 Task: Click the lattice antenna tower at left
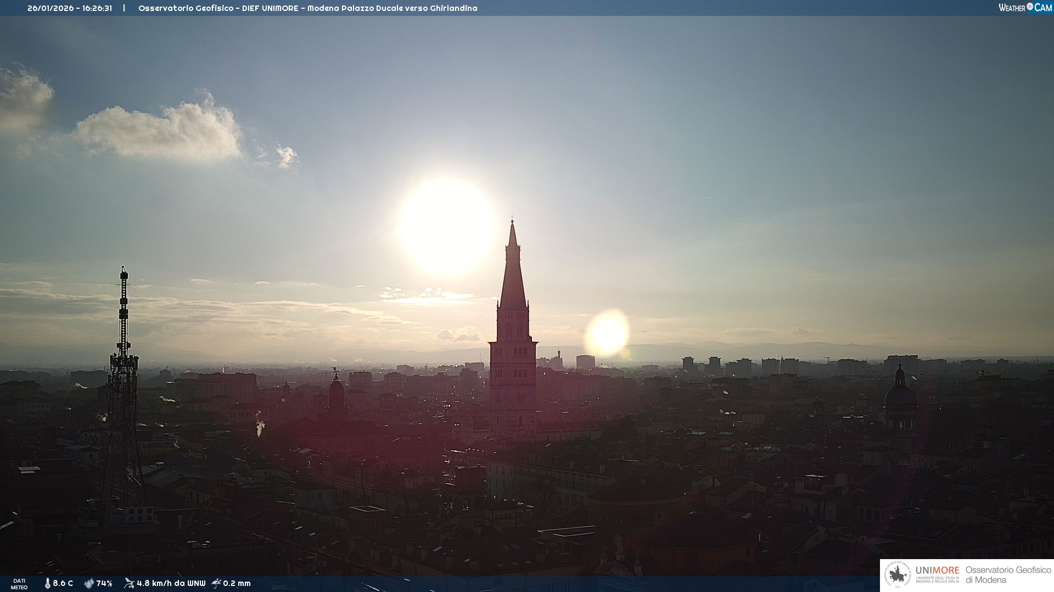pos(123,384)
